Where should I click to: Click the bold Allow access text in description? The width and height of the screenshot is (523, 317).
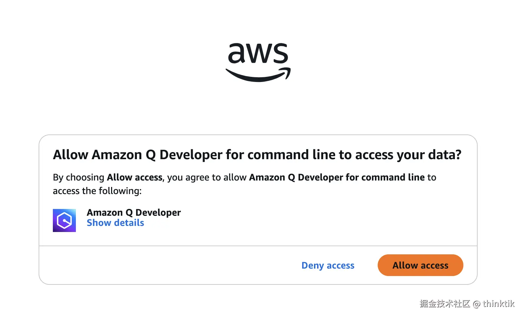tap(134, 177)
